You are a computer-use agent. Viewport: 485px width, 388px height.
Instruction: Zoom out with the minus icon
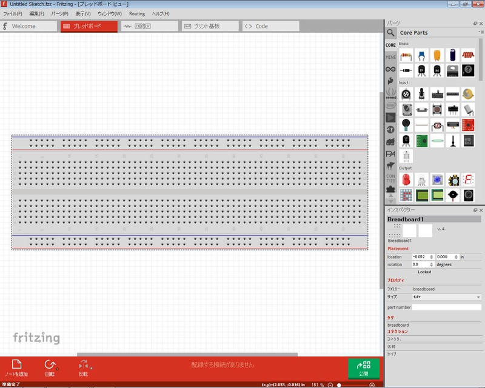point(330,385)
